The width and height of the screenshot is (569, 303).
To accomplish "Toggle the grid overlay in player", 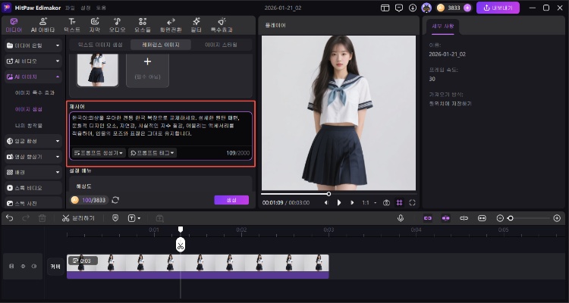I will click(x=399, y=202).
